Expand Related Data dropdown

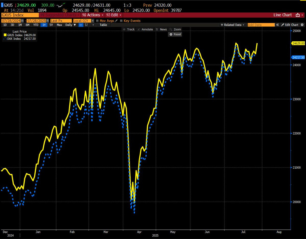pos(233,25)
